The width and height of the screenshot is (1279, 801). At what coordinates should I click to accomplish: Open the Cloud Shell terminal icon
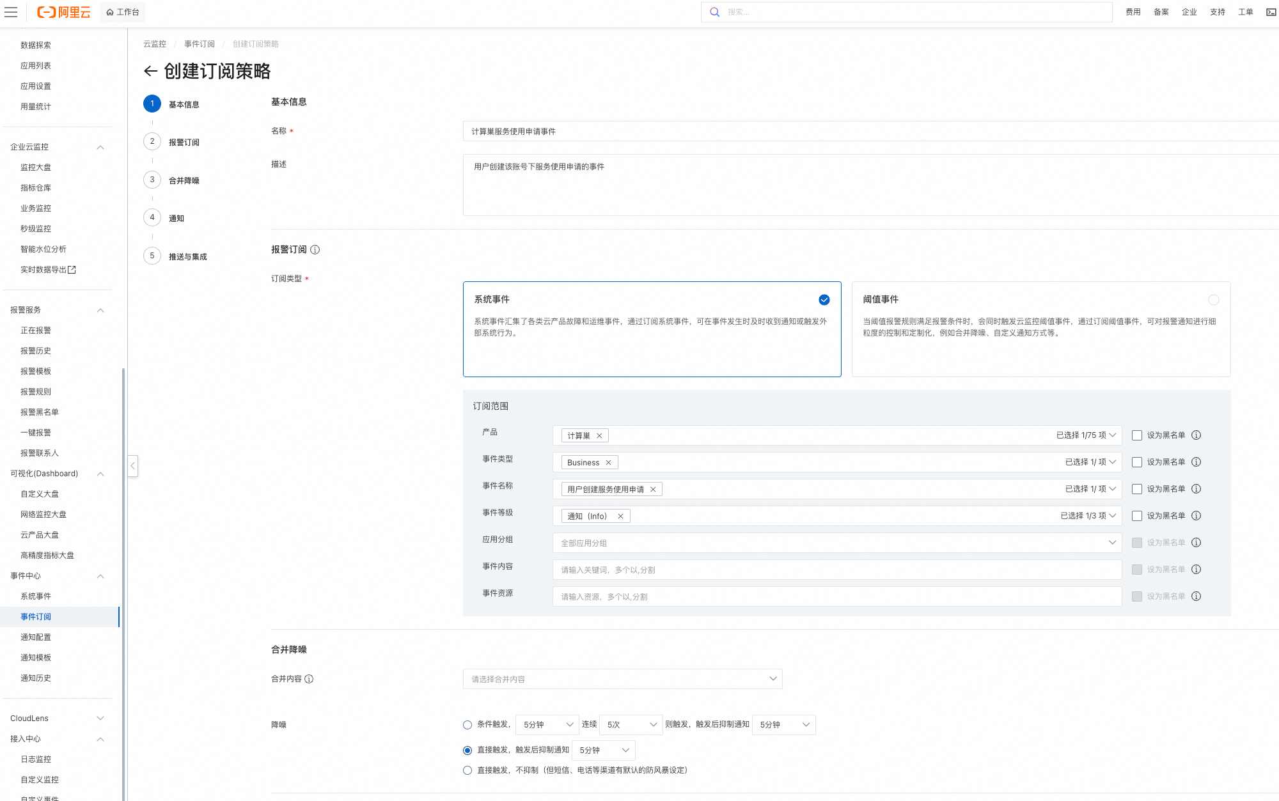pyautogui.click(x=1271, y=12)
